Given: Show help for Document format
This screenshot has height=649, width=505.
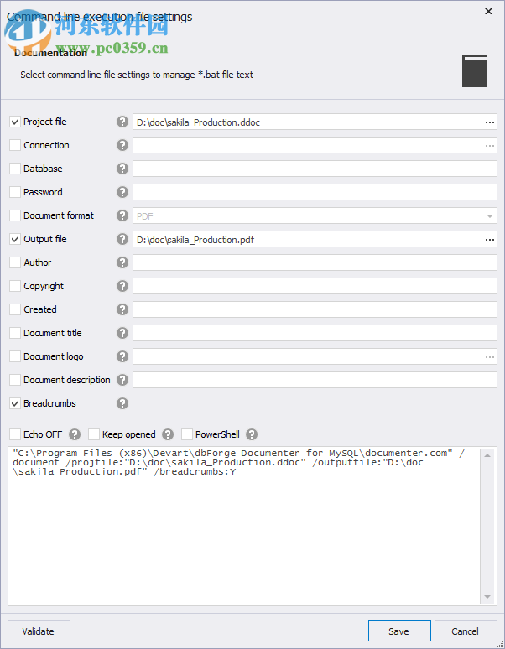Looking at the screenshot, I should [x=122, y=215].
